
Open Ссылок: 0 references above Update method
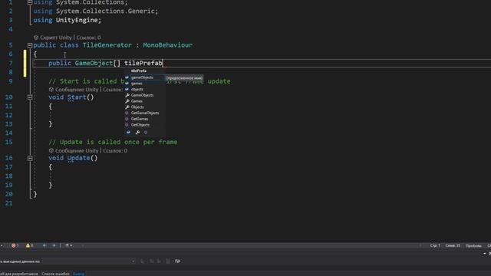coord(115,150)
